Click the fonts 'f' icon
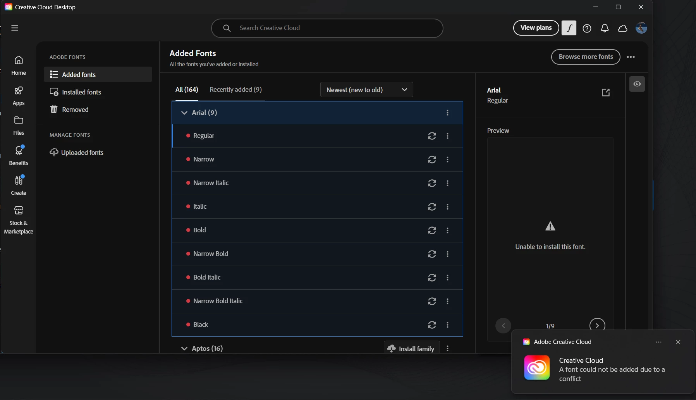Image resolution: width=696 pixels, height=400 pixels. coord(569,28)
